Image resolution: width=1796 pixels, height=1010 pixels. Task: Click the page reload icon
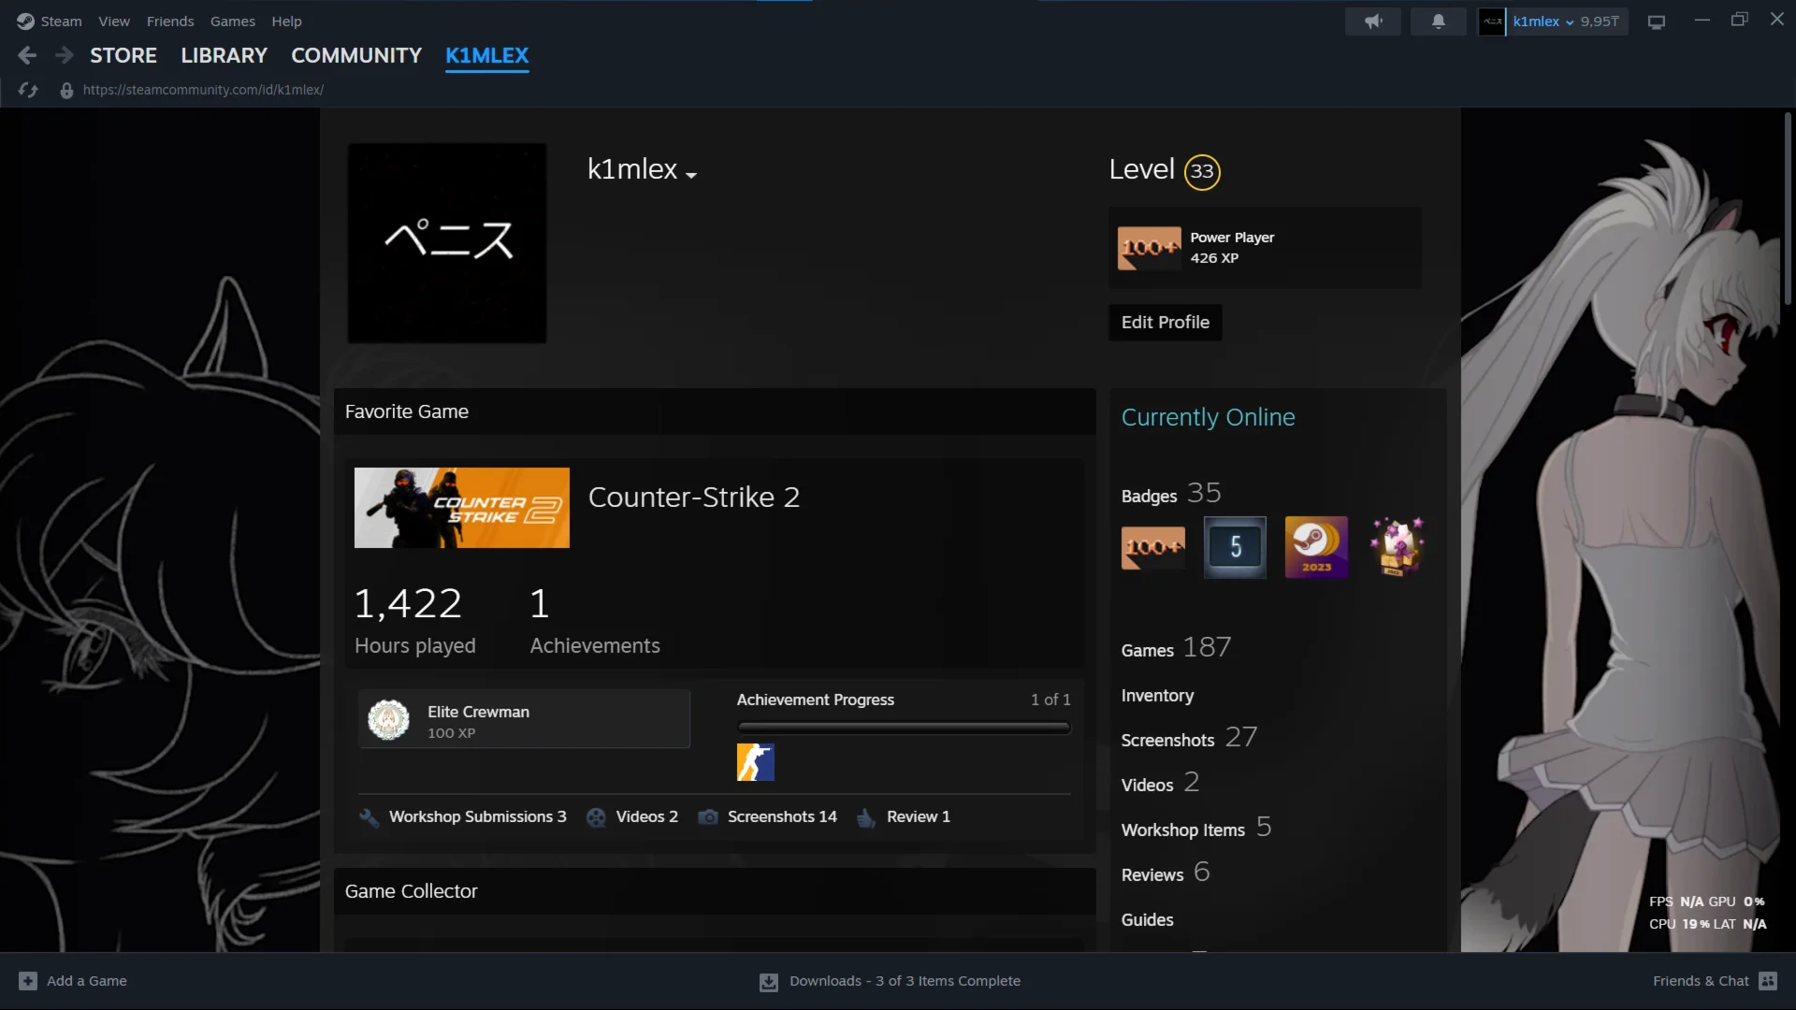click(x=28, y=90)
